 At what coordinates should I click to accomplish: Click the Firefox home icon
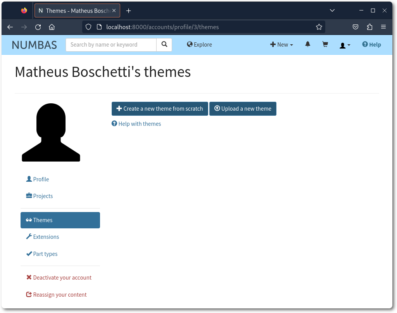52,27
